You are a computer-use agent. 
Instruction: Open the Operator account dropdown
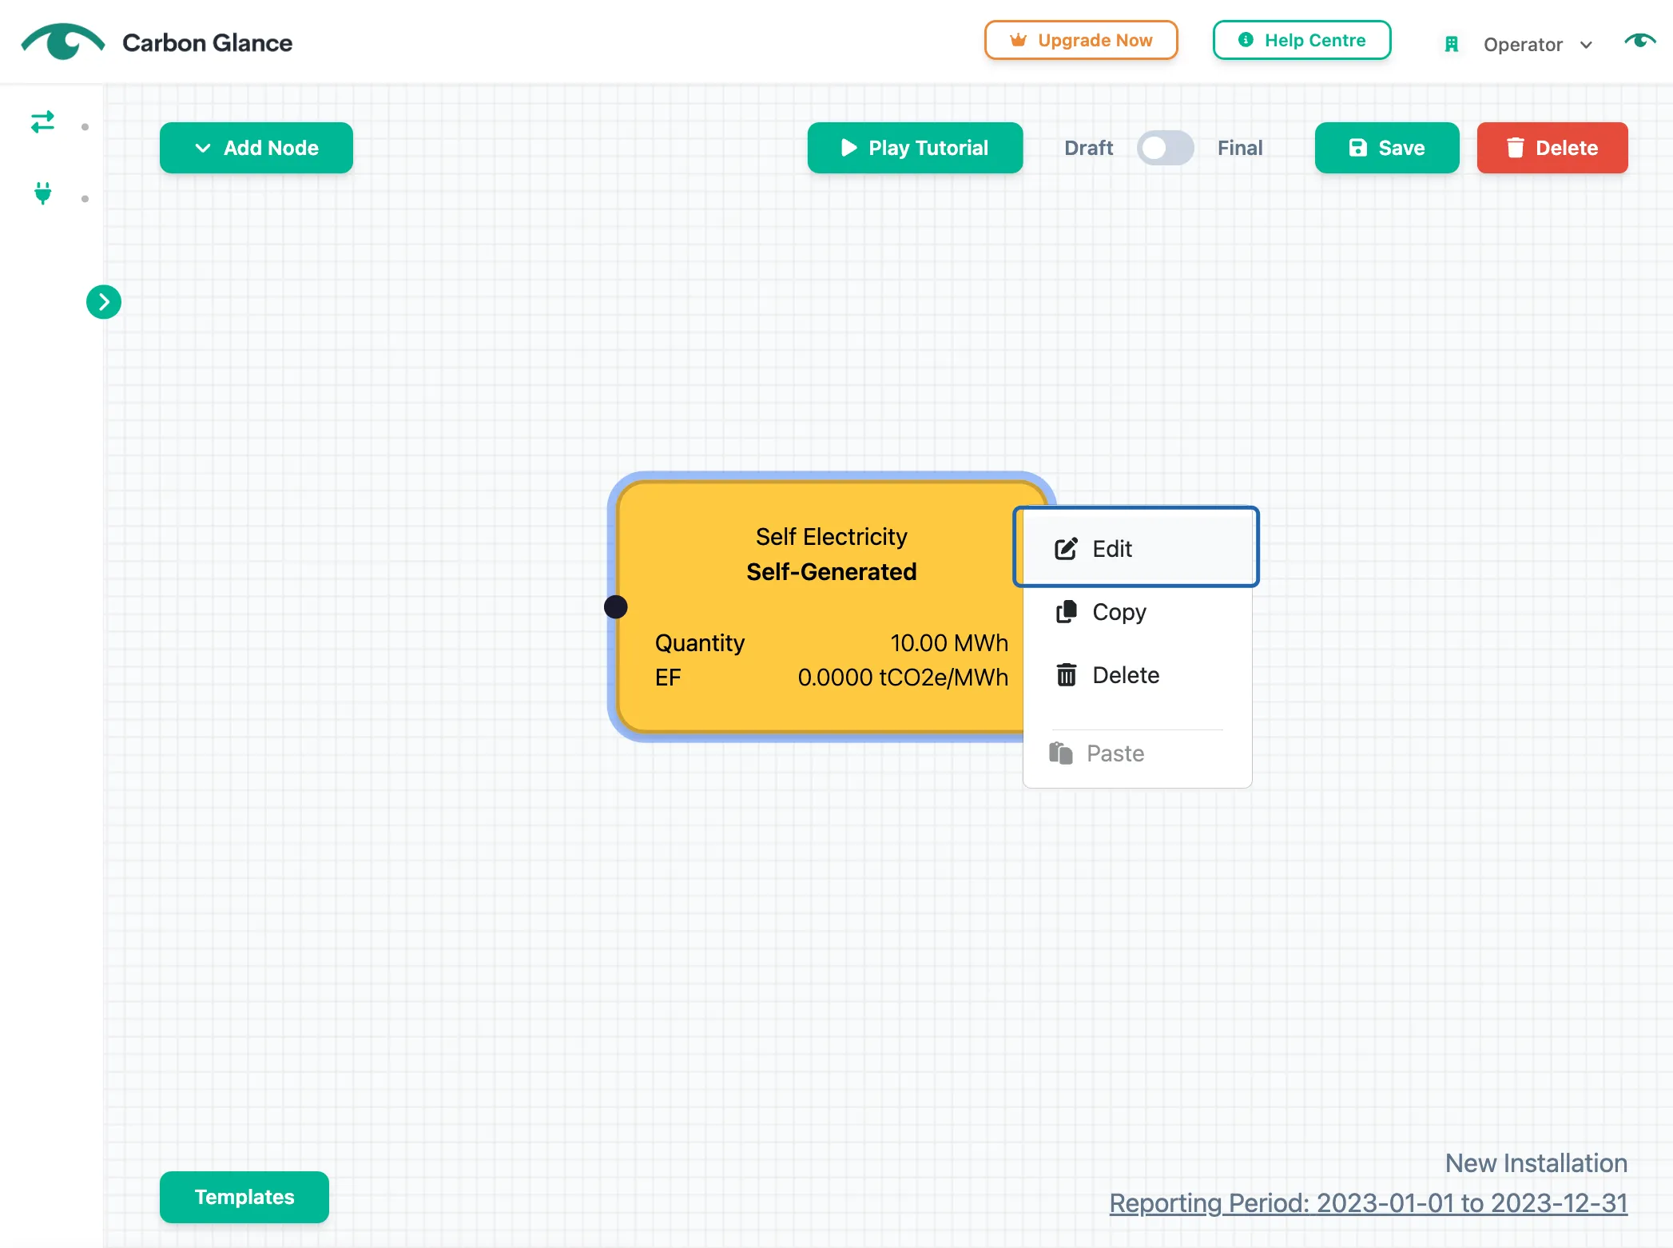pyautogui.click(x=1538, y=45)
